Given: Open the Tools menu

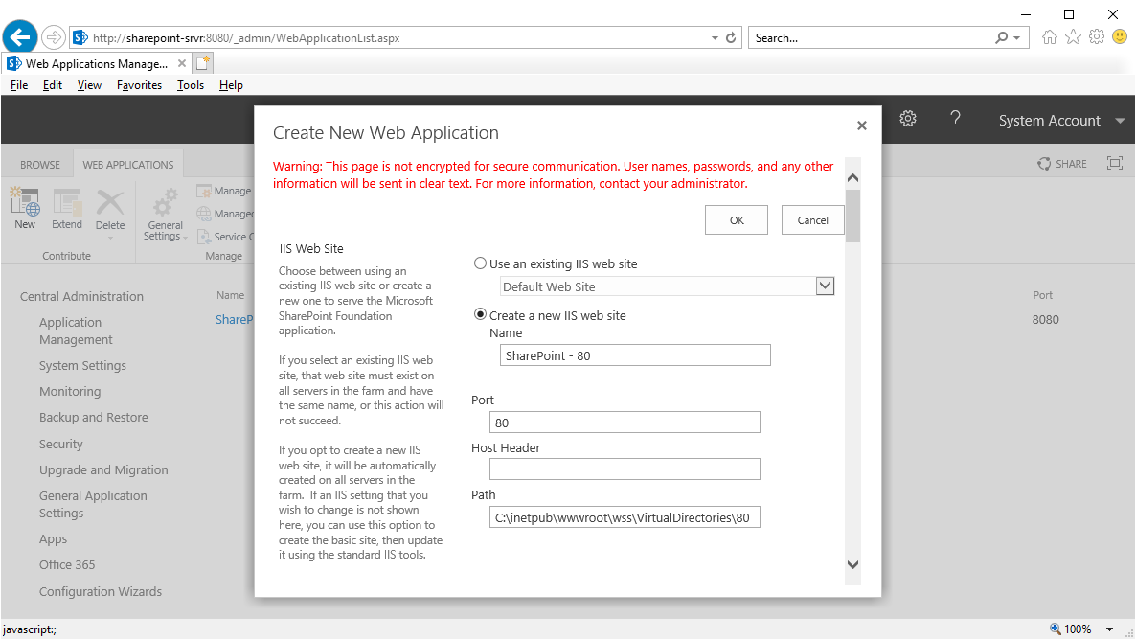Looking at the screenshot, I should click(x=190, y=84).
